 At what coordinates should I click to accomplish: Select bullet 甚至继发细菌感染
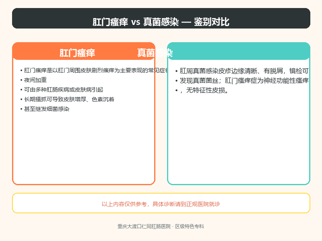pyautogui.click(x=47, y=109)
